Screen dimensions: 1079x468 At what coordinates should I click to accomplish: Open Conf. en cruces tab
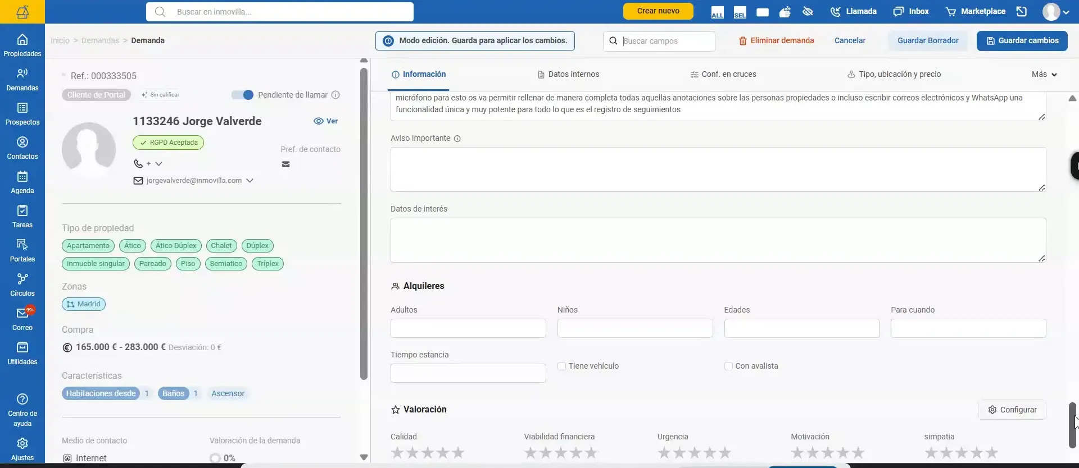point(723,74)
